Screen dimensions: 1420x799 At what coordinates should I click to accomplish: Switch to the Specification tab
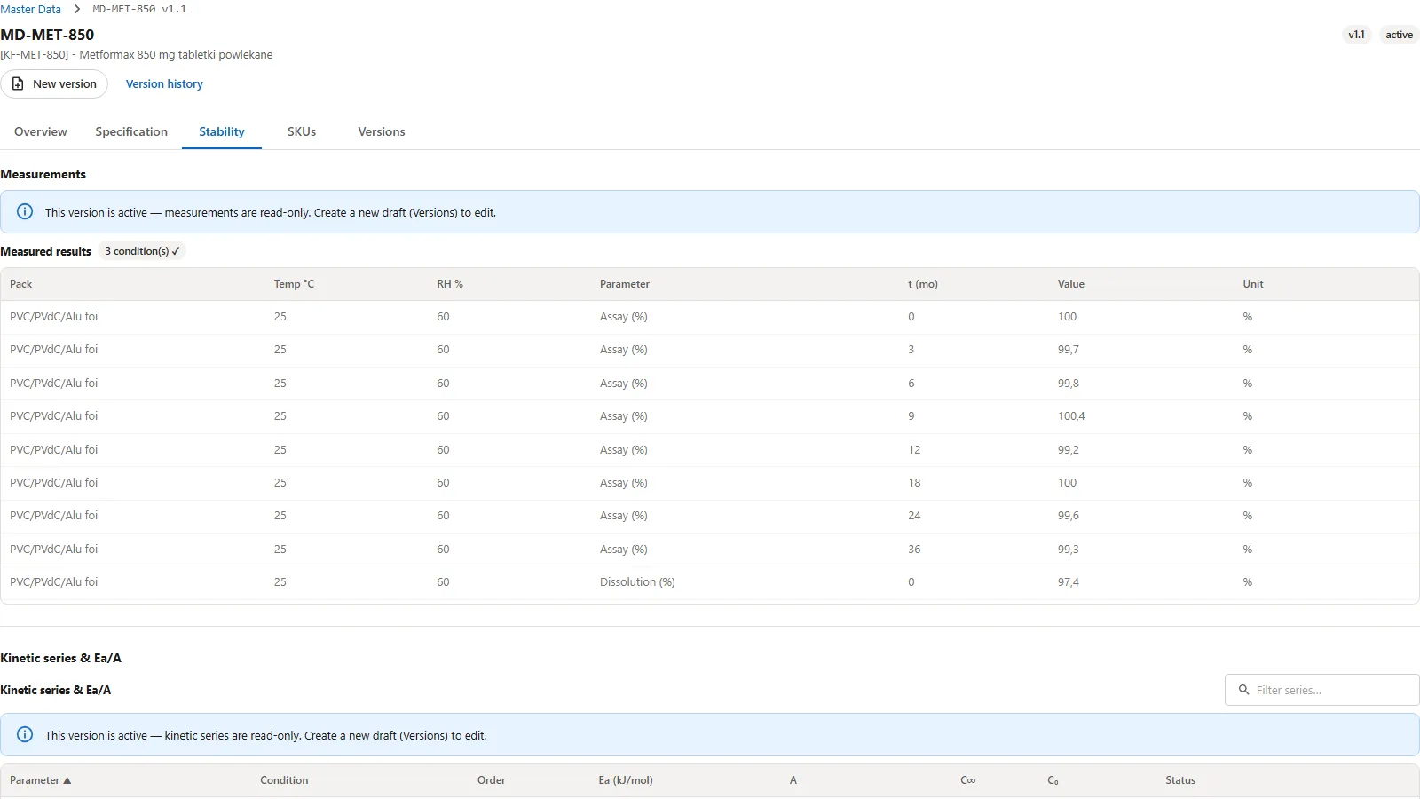131,131
